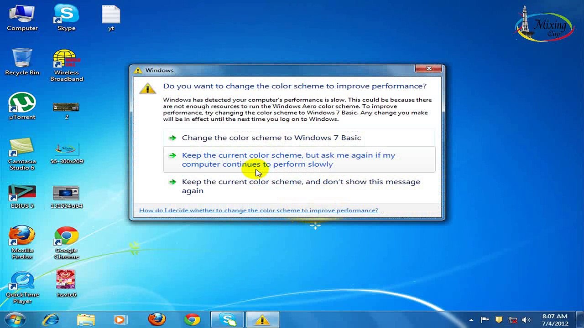The width and height of the screenshot is (584, 328).
Task: Open Chrome from the taskbar
Action: [x=192, y=319]
